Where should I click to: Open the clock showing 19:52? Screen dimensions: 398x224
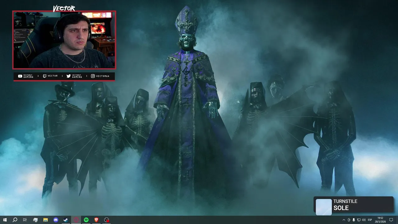[380, 220]
